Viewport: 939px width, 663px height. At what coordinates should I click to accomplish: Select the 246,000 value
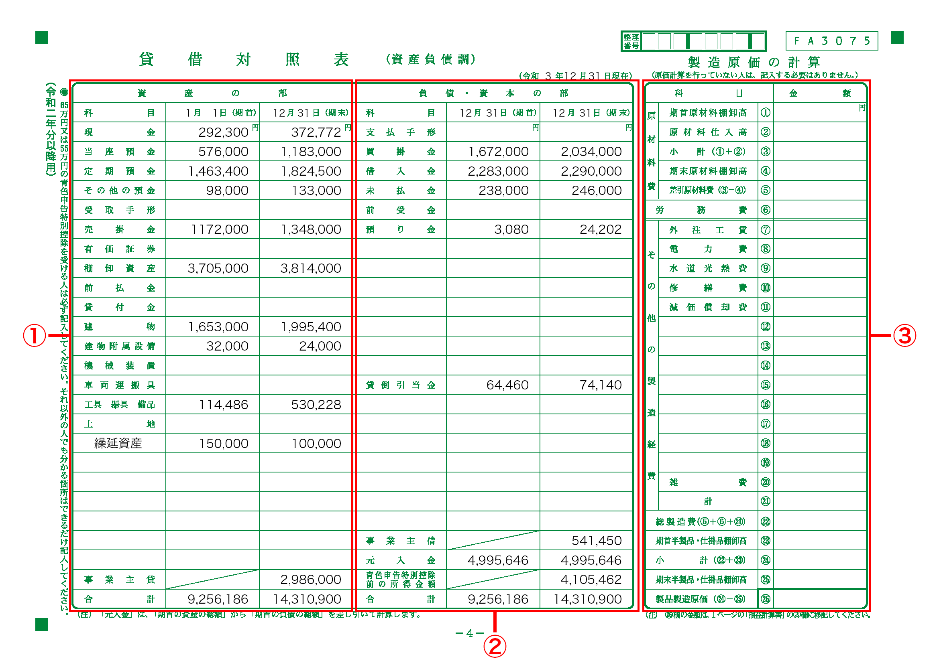point(597,191)
